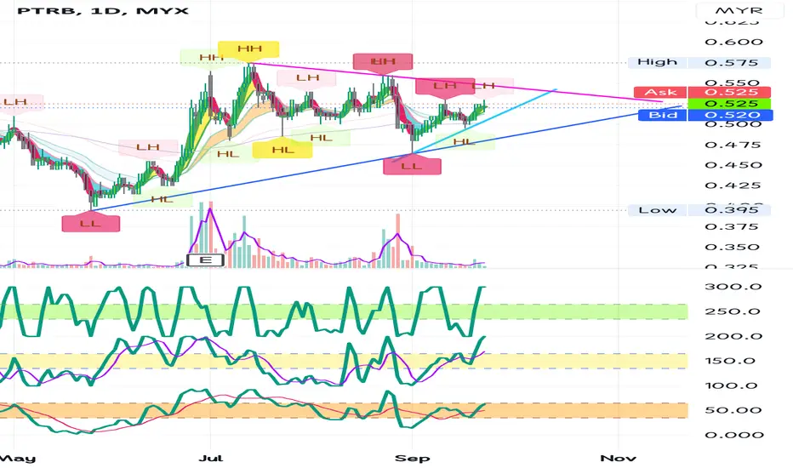Click 0.350 on the price scale
The image size is (793, 468).
click(x=733, y=248)
